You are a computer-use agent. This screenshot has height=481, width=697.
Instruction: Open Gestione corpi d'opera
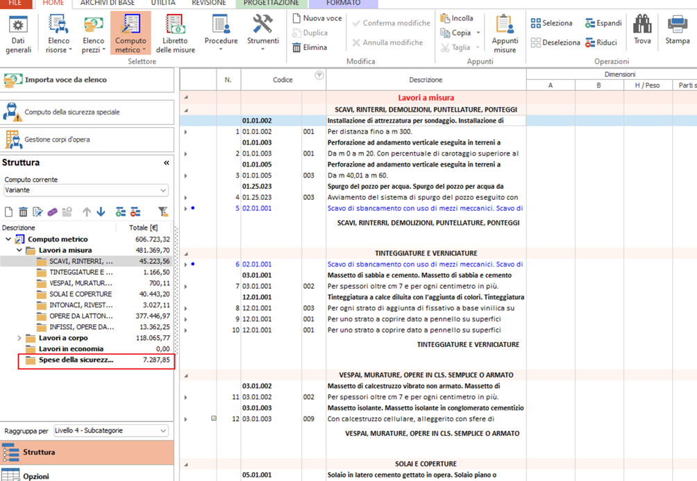[87, 140]
